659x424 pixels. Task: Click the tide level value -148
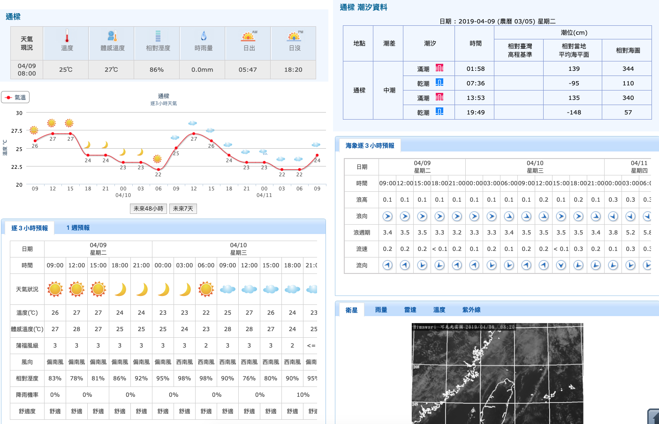click(x=574, y=113)
